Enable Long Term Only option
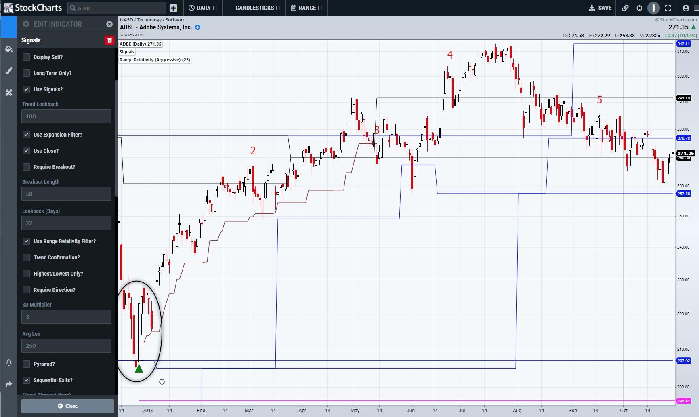Viewport: 699px width, 417px height. 26,73
